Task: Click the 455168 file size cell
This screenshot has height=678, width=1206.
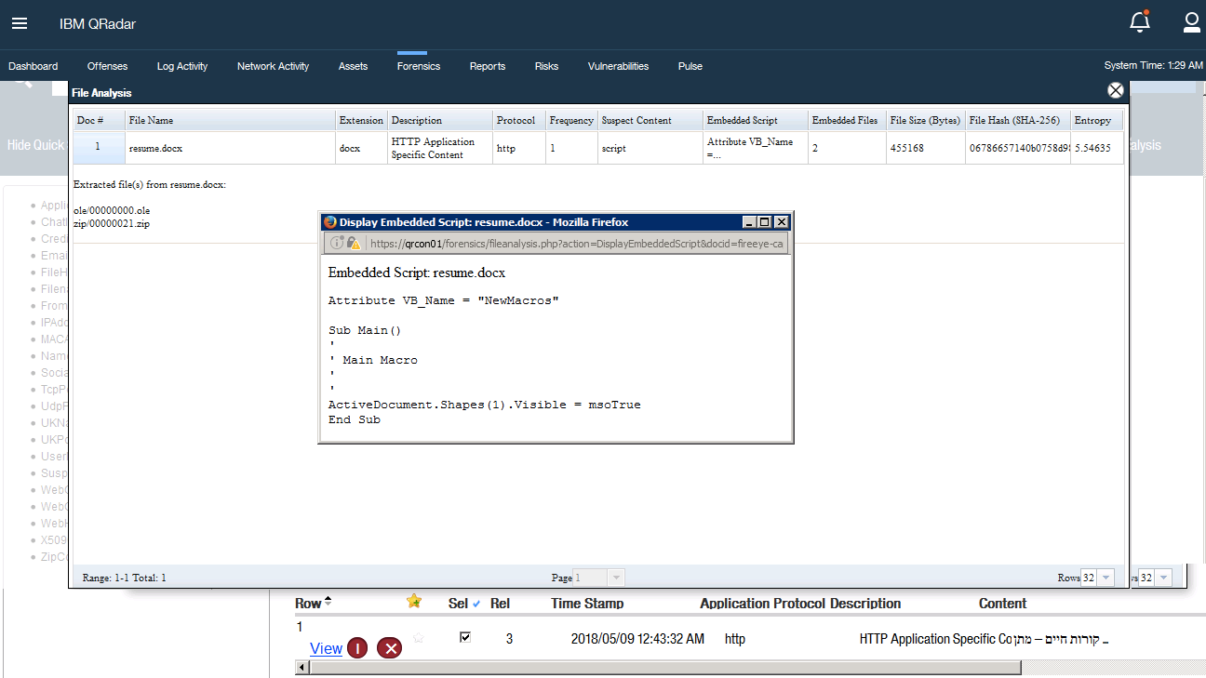Action: [926, 148]
